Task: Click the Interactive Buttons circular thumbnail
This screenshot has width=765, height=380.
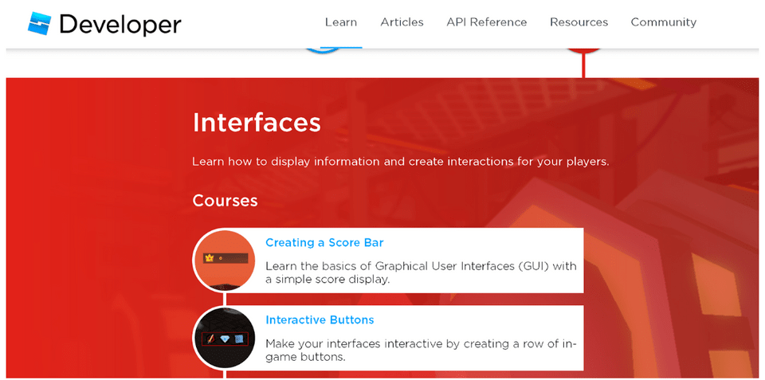Action: 225,338
